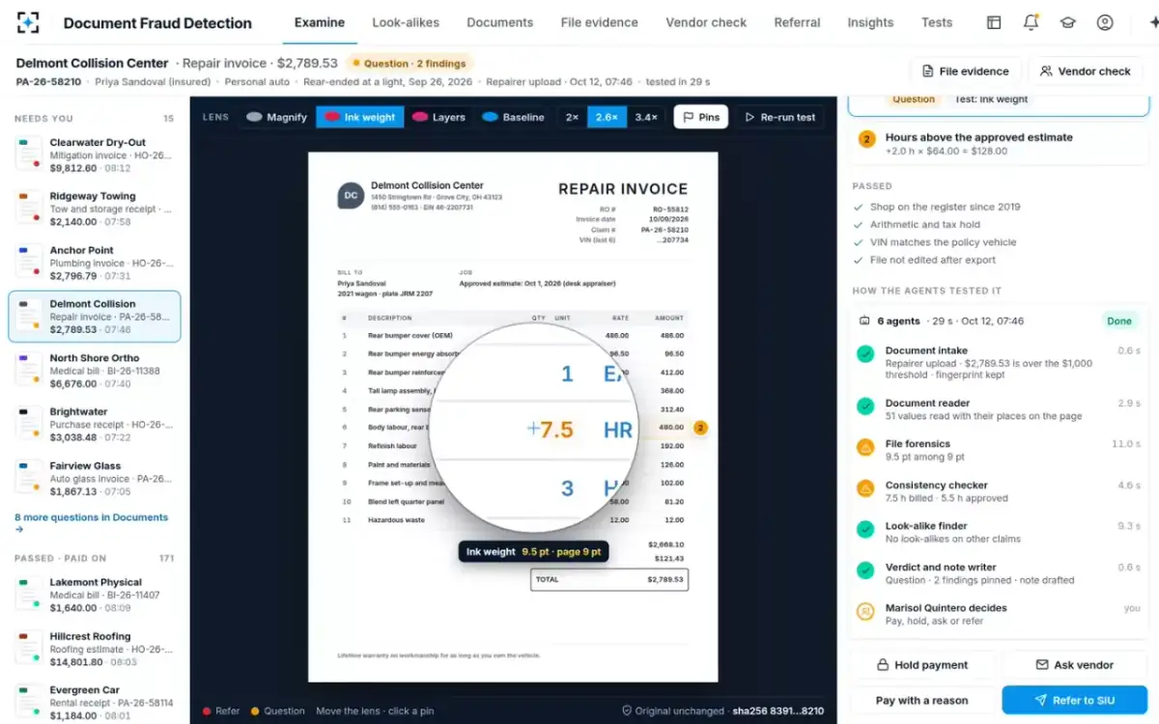Click the File forensics warning icon
This screenshot has width=1159, height=724.
point(865,447)
